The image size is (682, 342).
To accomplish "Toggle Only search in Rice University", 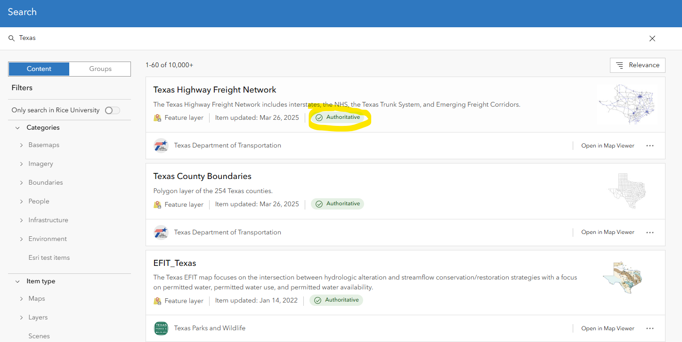I will (112, 110).
